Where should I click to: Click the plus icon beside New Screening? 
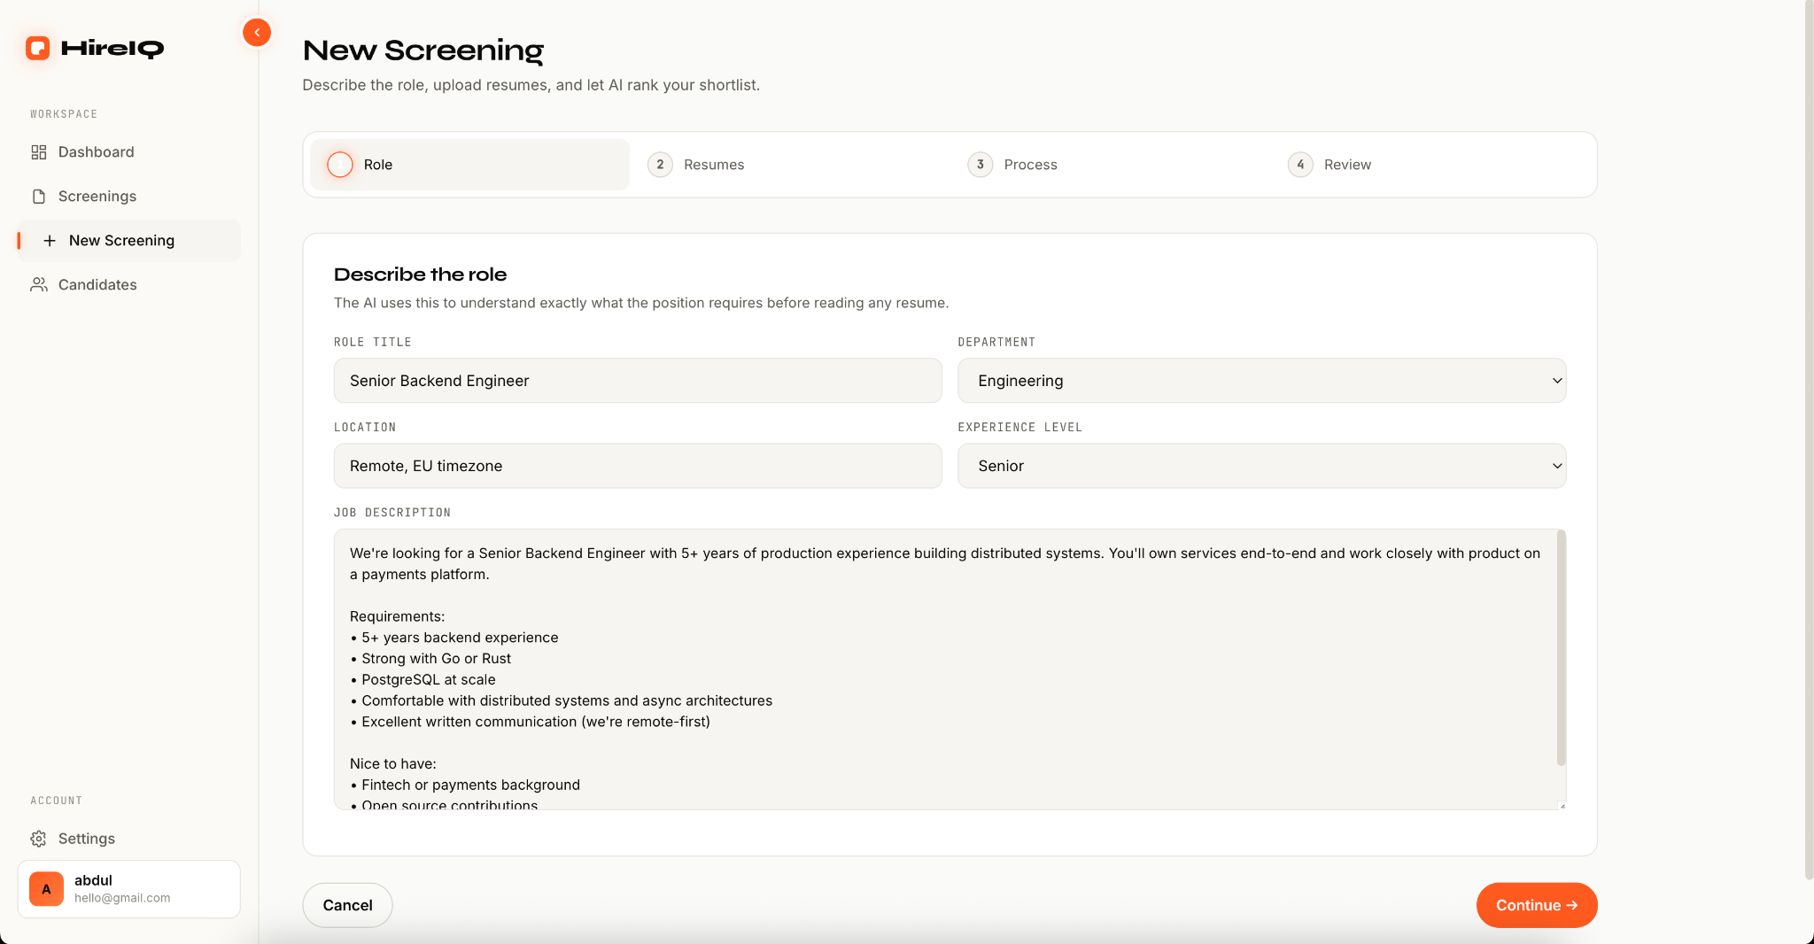coord(50,241)
